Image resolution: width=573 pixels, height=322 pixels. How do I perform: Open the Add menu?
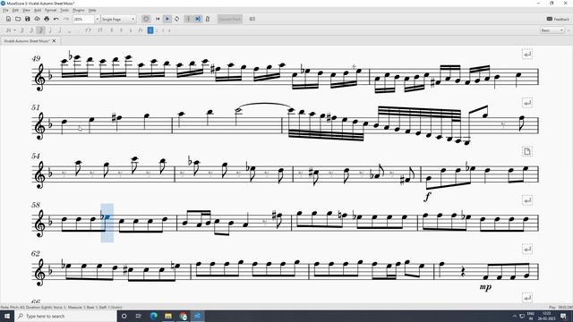pyautogui.click(x=38, y=10)
